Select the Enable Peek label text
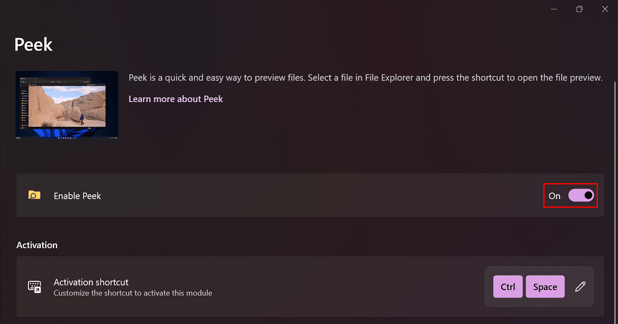 coord(77,196)
